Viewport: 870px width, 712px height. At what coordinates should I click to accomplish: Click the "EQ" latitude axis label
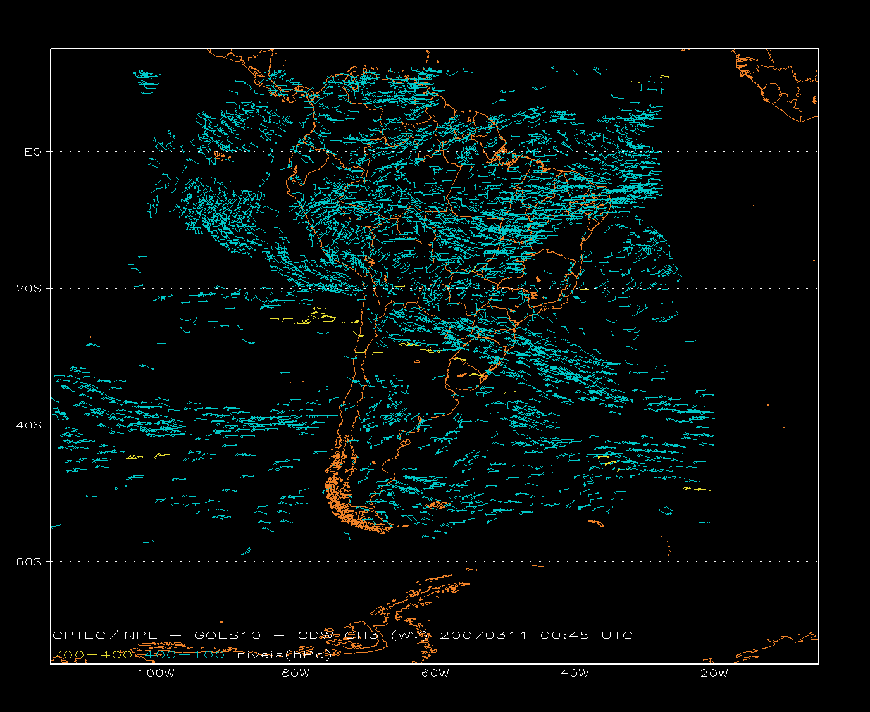33,152
